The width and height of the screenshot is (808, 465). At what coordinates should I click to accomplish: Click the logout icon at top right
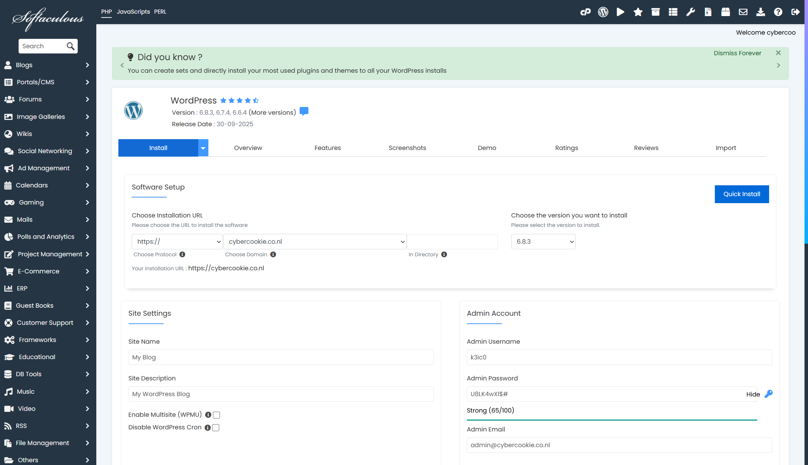click(795, 12)
